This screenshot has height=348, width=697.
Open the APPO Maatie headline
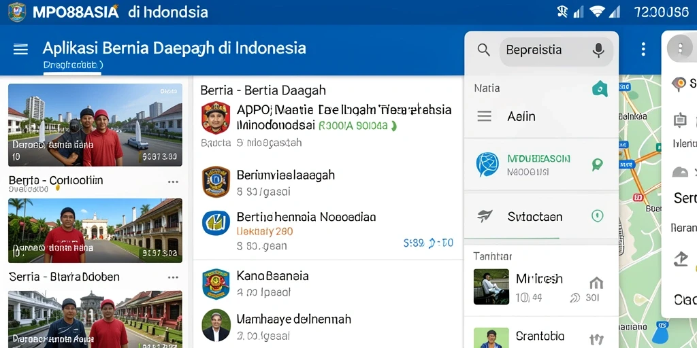pos(344,109)
